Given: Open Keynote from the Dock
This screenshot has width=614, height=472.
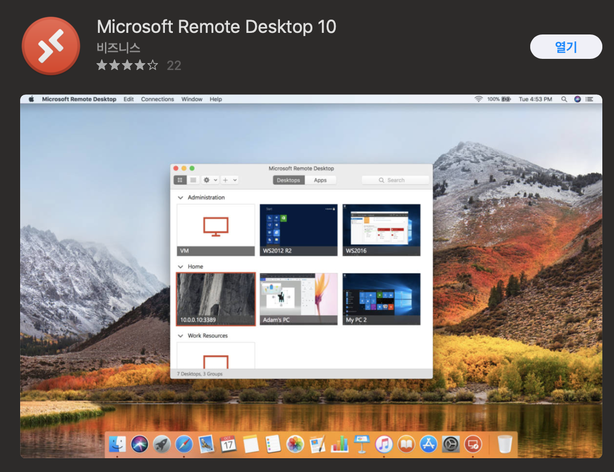Looking at the screenshot, I should [x=362, y=444].
